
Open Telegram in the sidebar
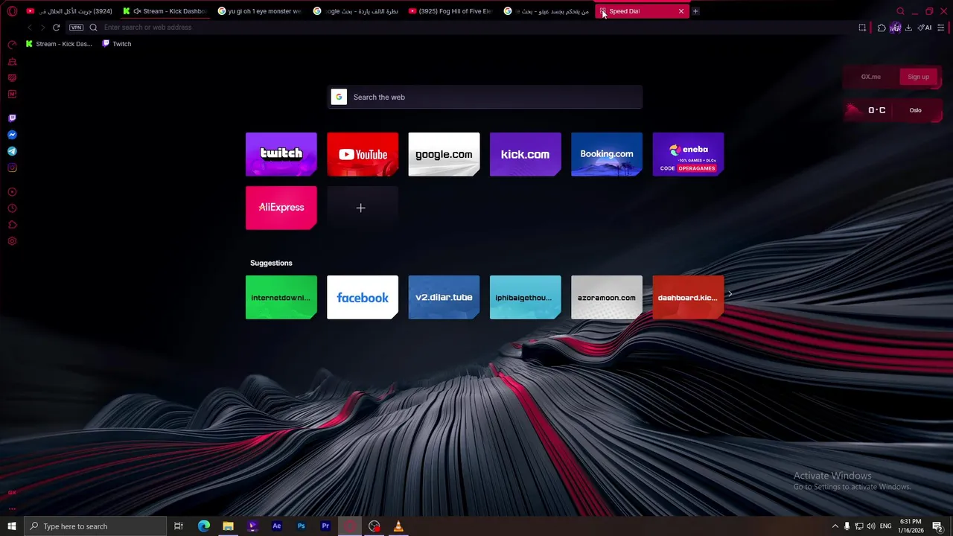click(x=12, y=151)
